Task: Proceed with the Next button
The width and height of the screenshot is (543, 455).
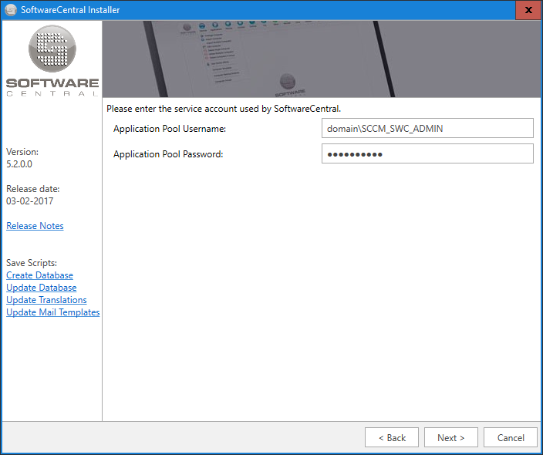Action: (x=450, y=437)
